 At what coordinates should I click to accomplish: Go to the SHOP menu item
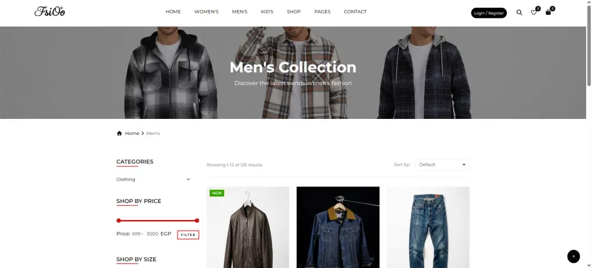pyautogui.click(x=294, y=12)
